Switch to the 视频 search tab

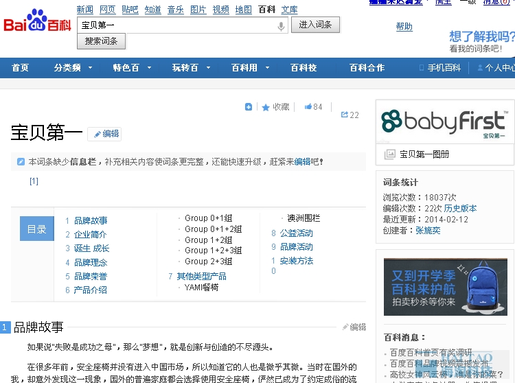pyautogui.click(x=220, y=10)
